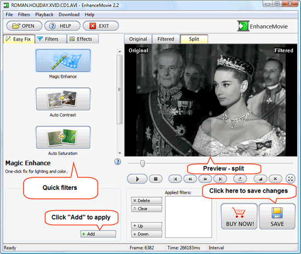Stop video playback
This screenshot has width=301, height=254.
pyautogui.click(x=155, y=179)
